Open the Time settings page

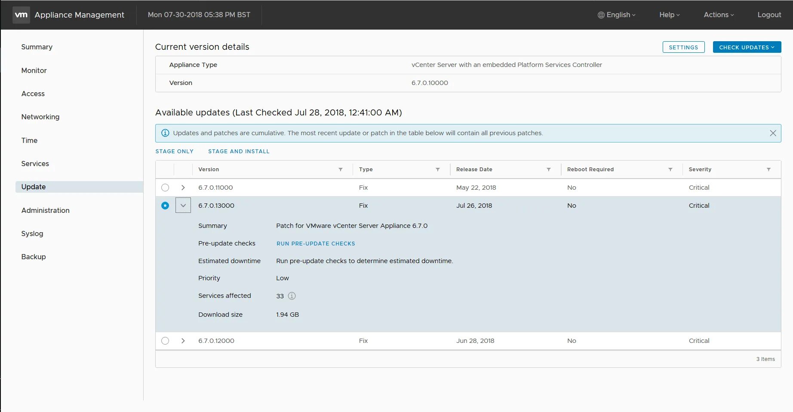29,140
